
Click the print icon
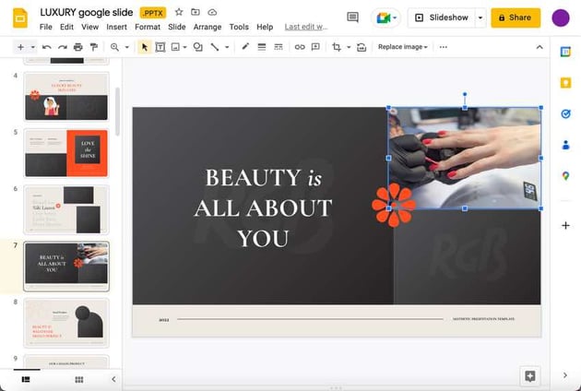(x=77, y=47)
